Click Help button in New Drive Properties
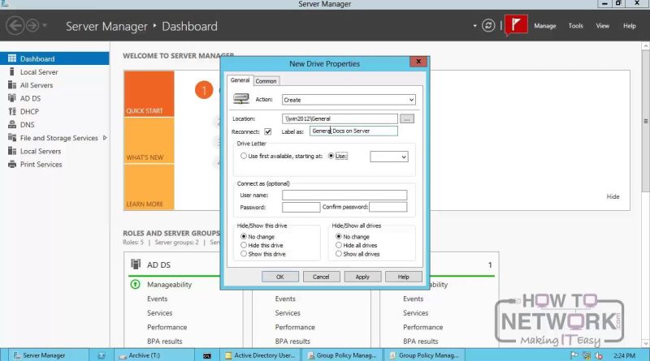 point(403,277)
